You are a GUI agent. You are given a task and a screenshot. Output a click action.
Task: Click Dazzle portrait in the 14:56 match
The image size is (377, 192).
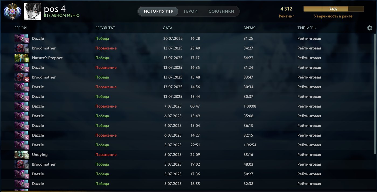tap(22, 87)
